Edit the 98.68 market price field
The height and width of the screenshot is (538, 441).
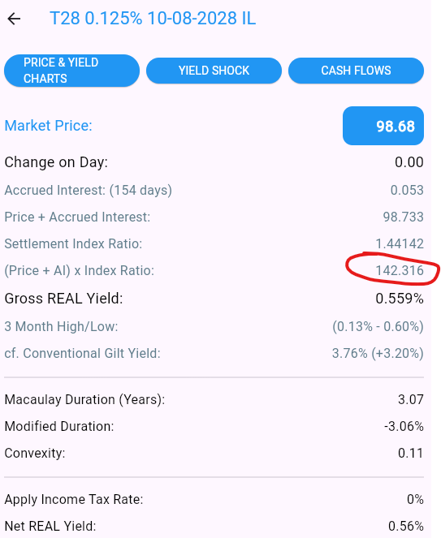tap(383, 126)
